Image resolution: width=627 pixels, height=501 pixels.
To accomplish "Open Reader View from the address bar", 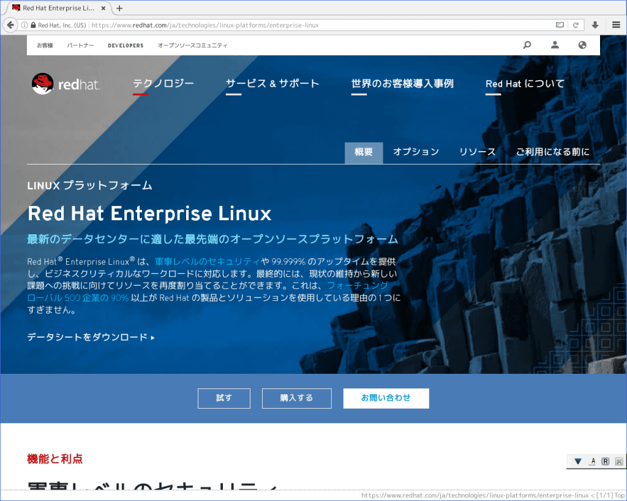I will [x=559, y=25].
